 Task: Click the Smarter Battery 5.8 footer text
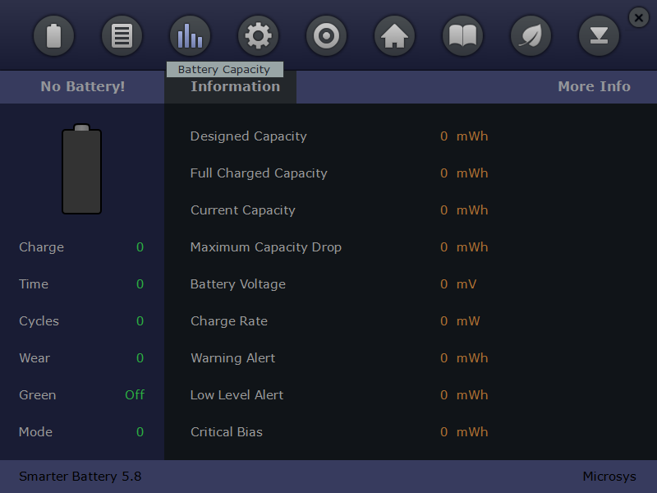click(80, 477)
